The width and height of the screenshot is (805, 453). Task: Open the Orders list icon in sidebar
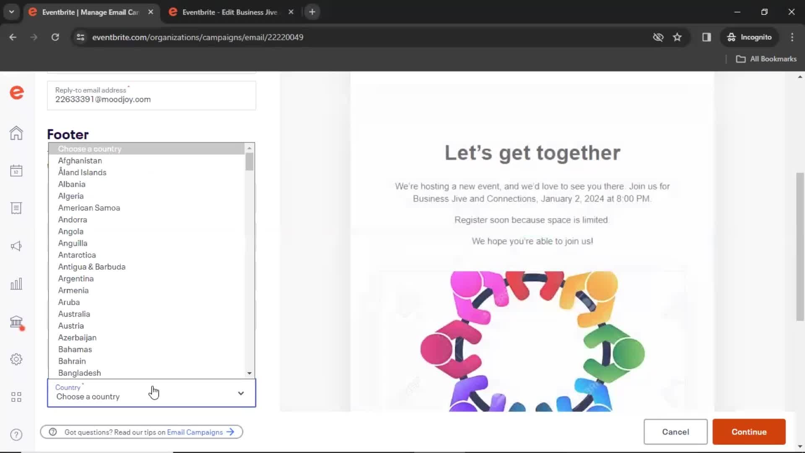pyautogui.click(x=16, y=208)
